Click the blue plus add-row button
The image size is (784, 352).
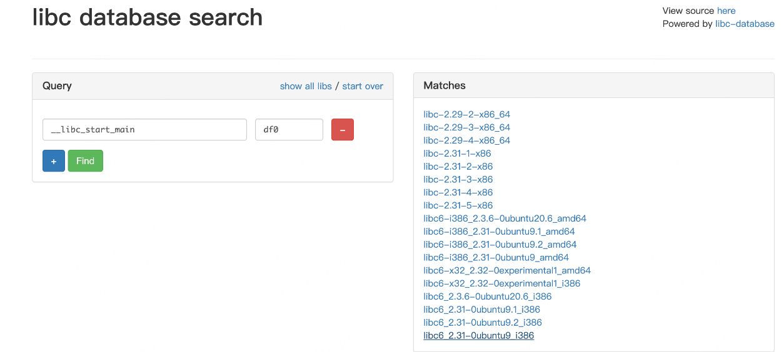(x=54, y=161)
